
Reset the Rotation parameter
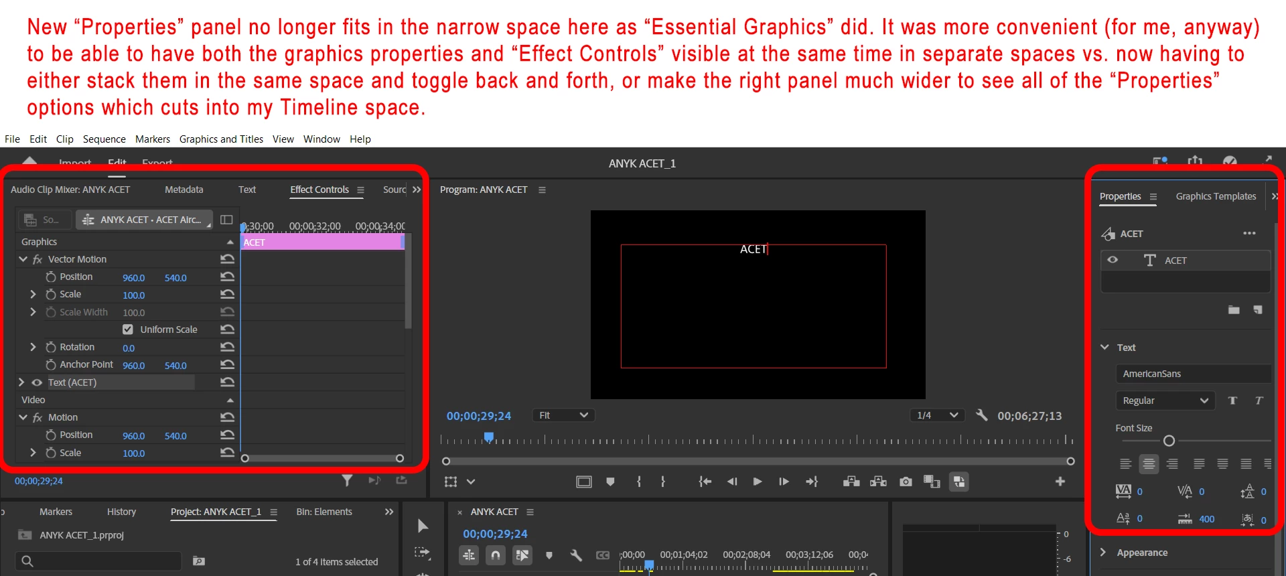click(228, 347)
